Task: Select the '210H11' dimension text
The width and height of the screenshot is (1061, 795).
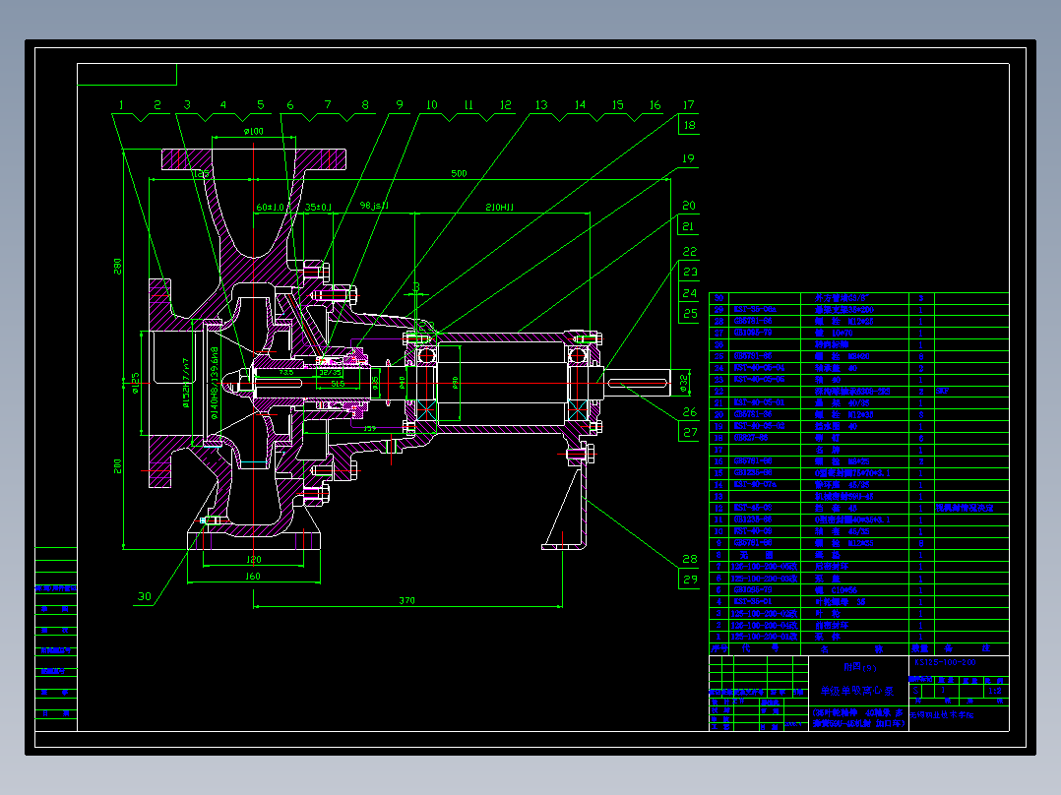Action: tap(499, 207)
